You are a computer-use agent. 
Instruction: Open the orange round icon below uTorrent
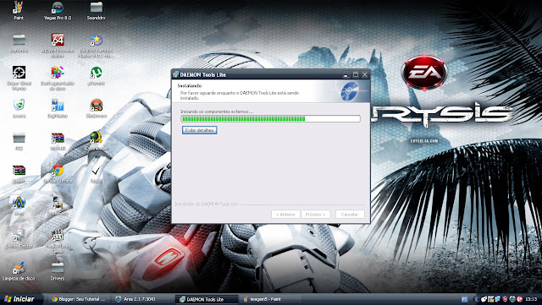point(96,106)
